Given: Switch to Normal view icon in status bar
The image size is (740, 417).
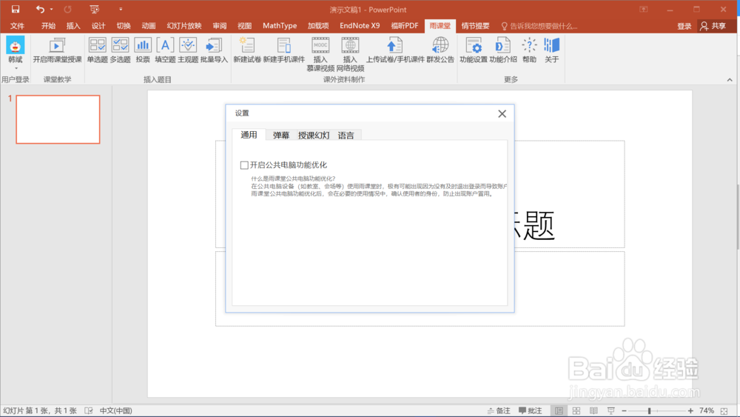Looking at the screenshot, I should [x=559, y=411].
